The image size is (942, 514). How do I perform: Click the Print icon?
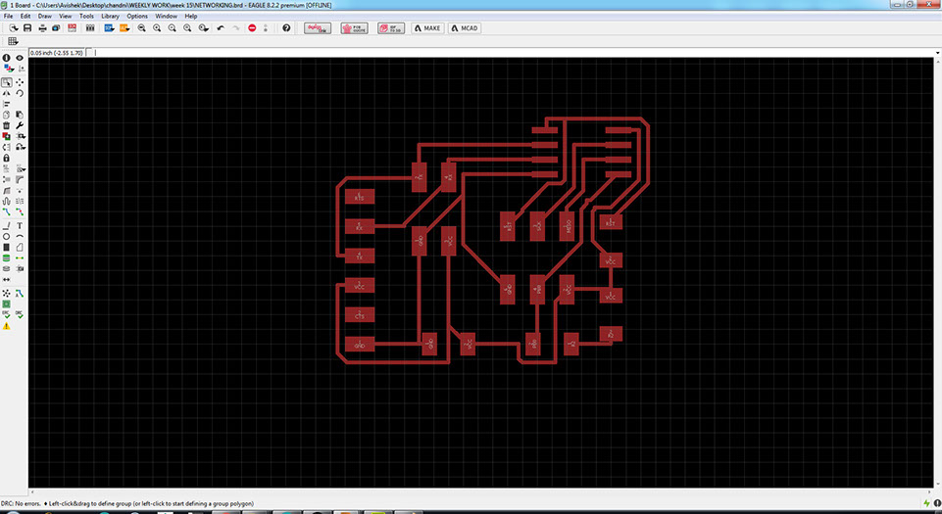[43, 28]
